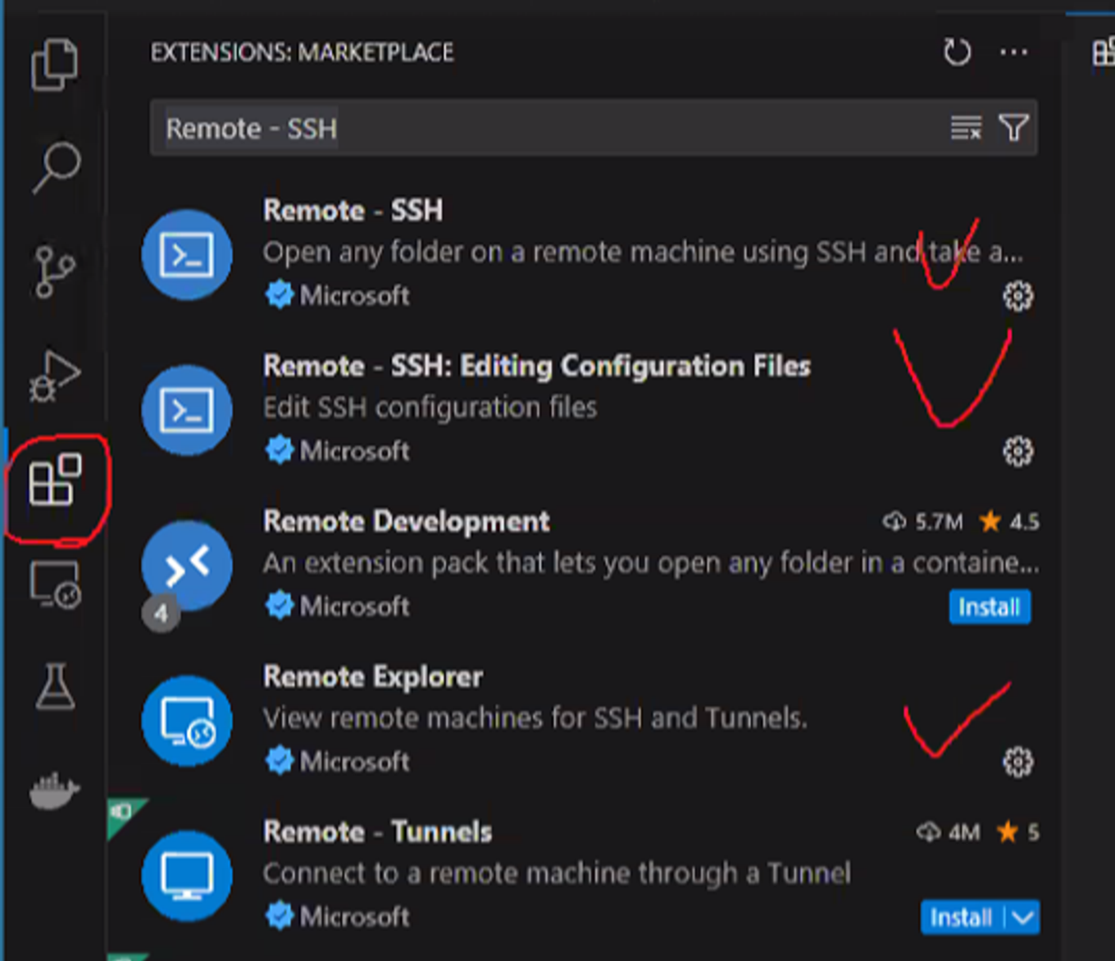The height and width of the screenshot is (961, 1115).
Task: Expand install options dropdown for Remote - Tunnels
Action: click(x=1023, y=917)
